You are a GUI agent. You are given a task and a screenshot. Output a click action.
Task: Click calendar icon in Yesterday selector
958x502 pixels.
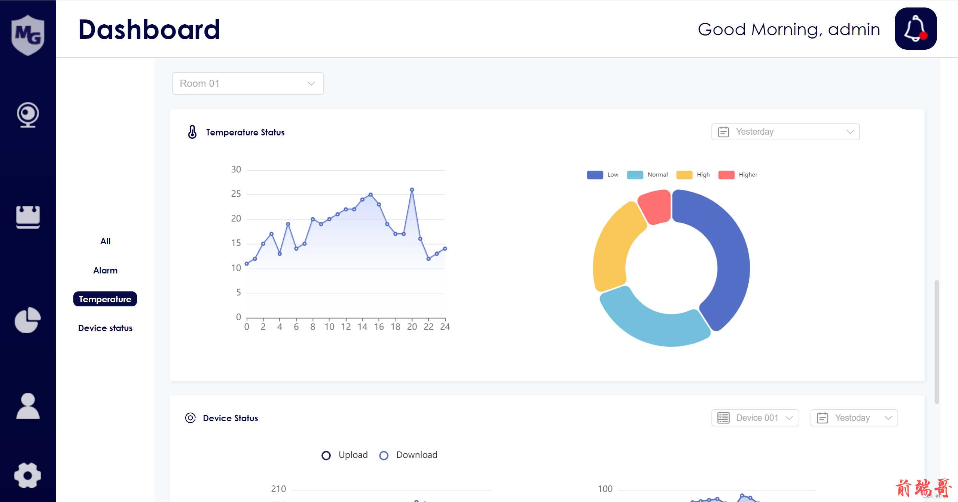tap(723, 132)
